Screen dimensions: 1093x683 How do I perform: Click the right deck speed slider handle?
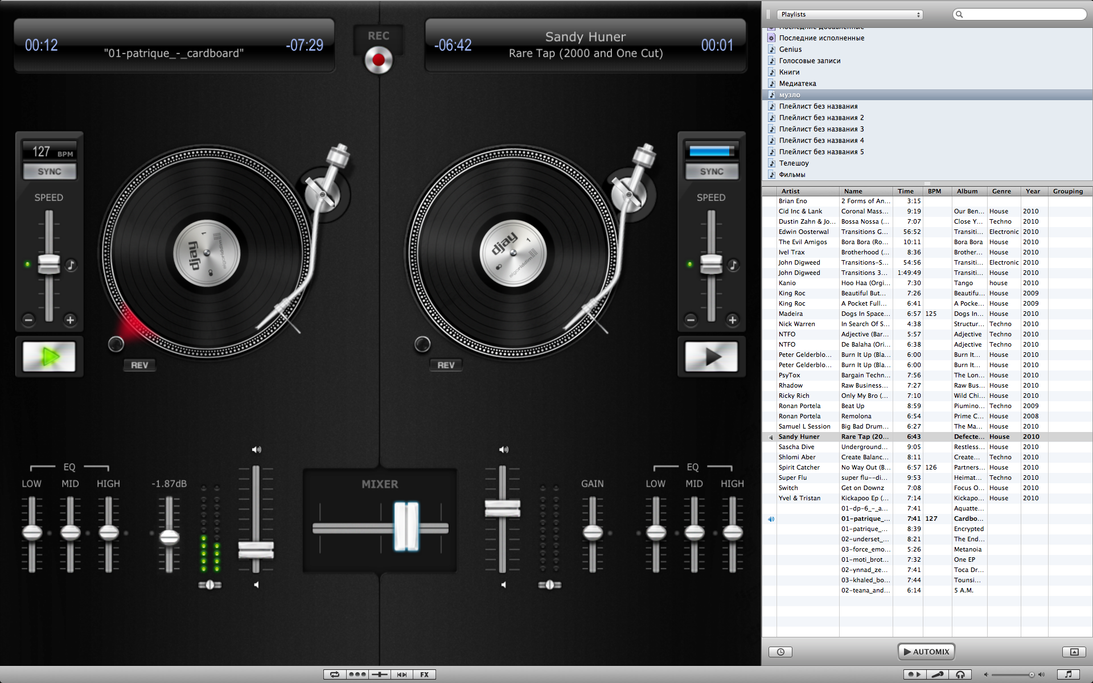click(x=711, y=265)
